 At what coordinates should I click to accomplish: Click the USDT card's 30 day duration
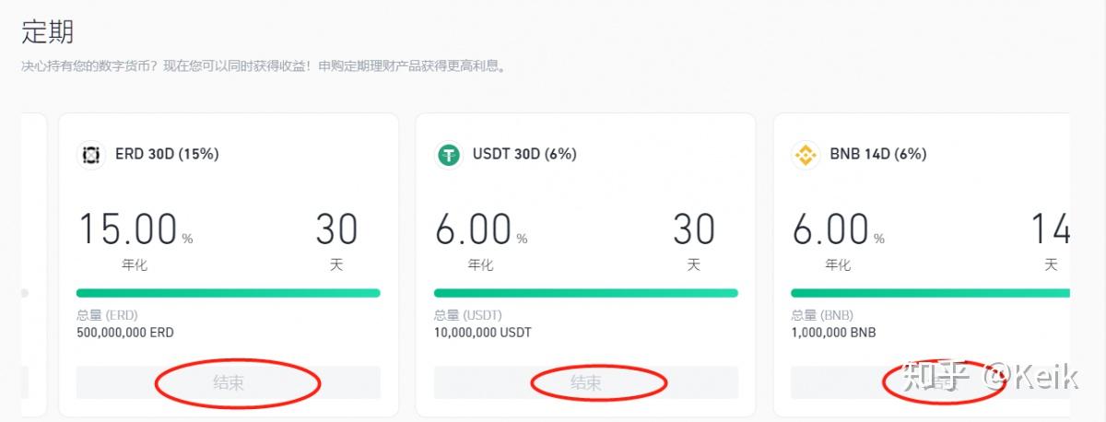coord(694,229)
